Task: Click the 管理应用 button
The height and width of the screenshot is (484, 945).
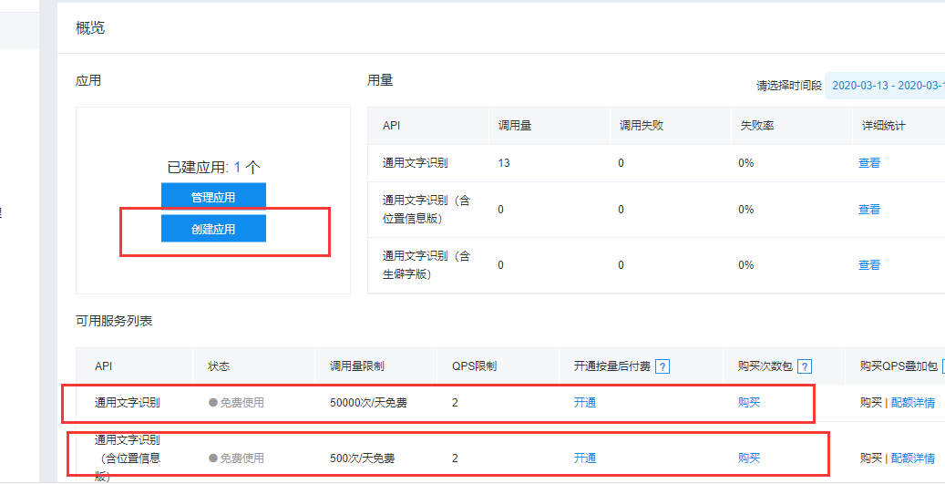Action: pos(213,197)
